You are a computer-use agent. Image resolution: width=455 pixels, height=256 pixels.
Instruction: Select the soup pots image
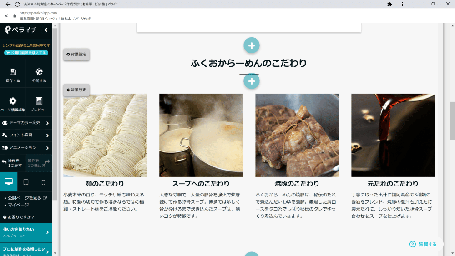coord(201,135)
